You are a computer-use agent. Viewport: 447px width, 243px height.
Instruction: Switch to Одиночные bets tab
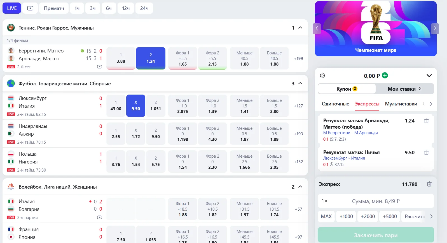[335, 104]
